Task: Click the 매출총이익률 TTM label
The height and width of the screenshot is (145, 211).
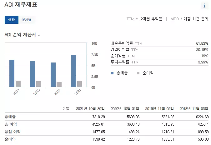Action: (x=126, y=43)
